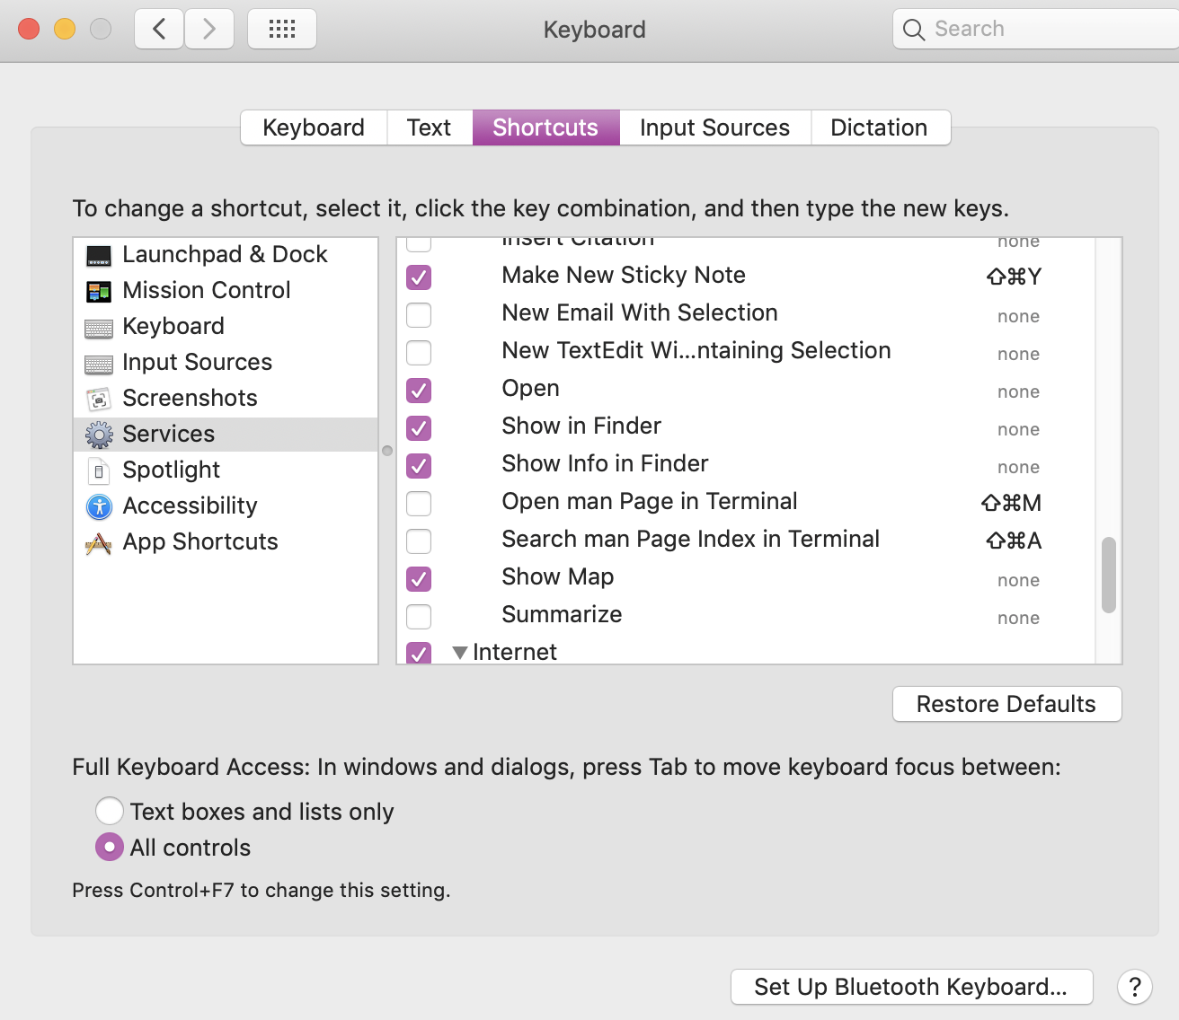Select the Services gear icon
The height and width of the screenshot is (1020, 1179).
pyautogui.click(x=99, y=435)
